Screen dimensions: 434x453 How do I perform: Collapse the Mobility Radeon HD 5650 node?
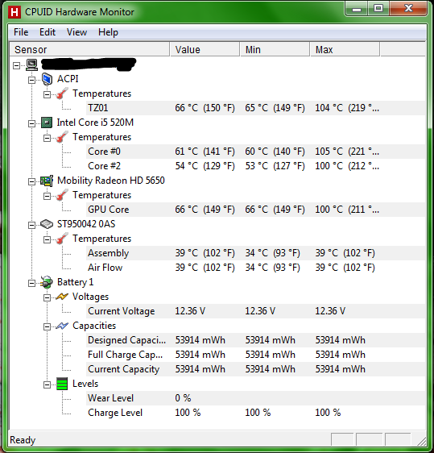click(x=31, y=181)
